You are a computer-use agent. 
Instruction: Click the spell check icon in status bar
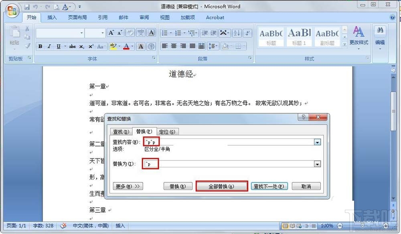pyautogui.click(x=63, y=226)
